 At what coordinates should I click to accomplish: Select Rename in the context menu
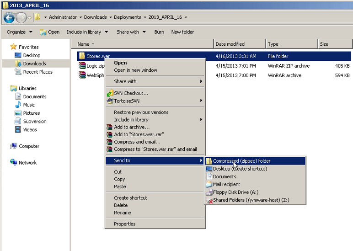[122, 213]
